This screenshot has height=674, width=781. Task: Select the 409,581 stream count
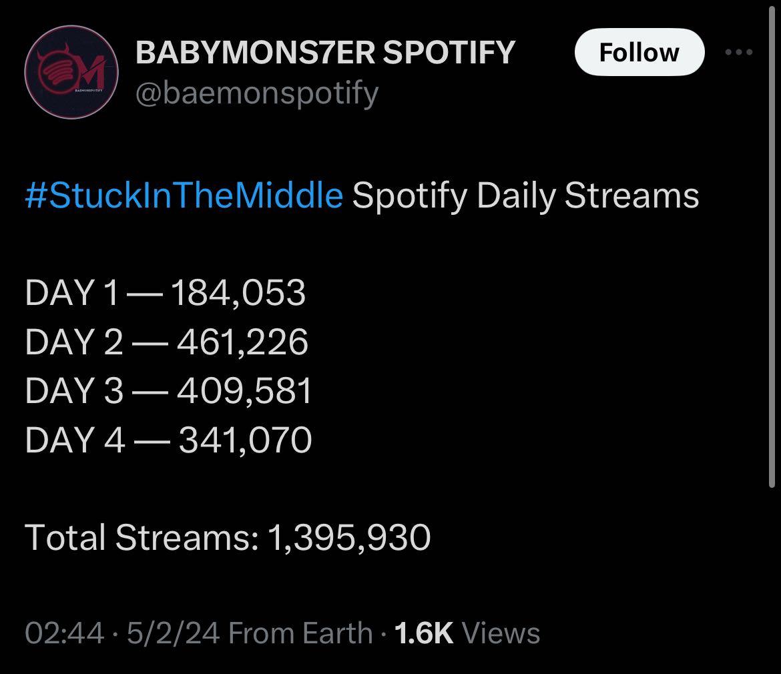244,390
